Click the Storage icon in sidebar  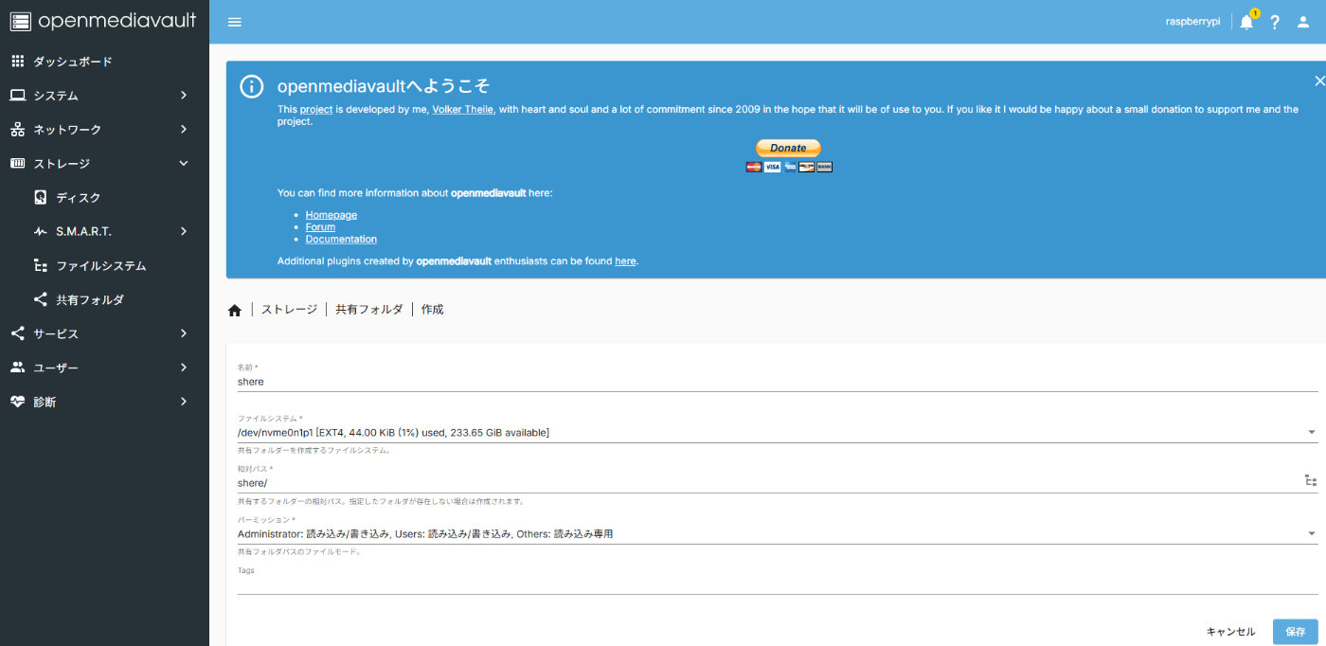17,164
